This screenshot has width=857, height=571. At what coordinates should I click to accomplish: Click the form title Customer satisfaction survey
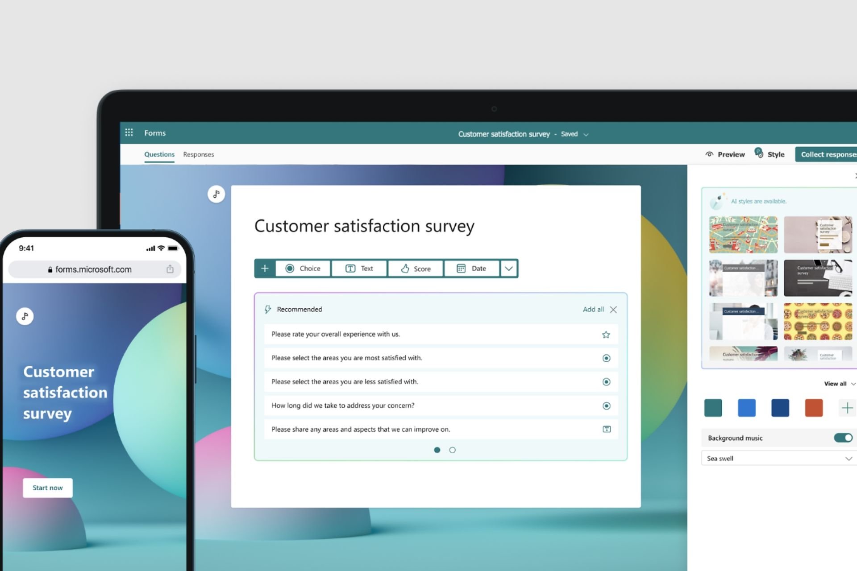[x=364, y=226]
